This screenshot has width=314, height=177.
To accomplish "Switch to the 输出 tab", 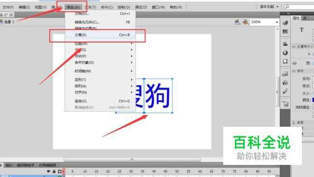I will [x=9, y=165].
